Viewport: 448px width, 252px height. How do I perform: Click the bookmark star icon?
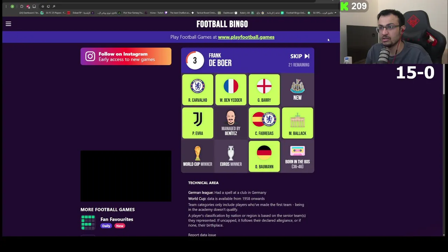point(43,6)
